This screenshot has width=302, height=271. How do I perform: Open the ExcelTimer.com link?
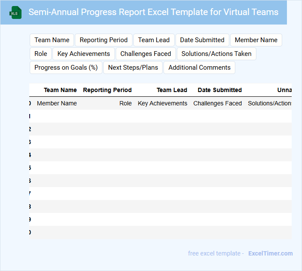point(271,253)
